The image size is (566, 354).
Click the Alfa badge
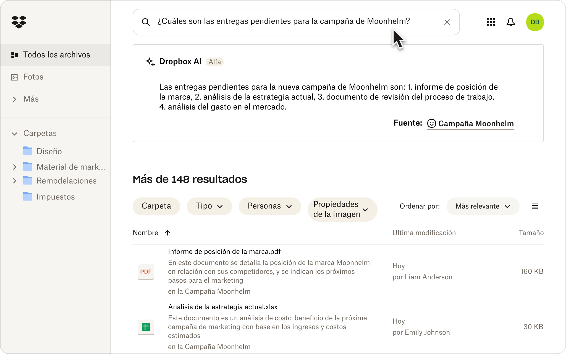point(215,62)
